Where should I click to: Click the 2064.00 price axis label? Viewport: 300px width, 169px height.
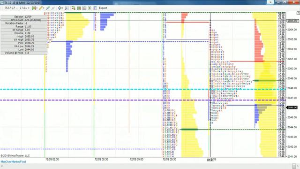292,30
